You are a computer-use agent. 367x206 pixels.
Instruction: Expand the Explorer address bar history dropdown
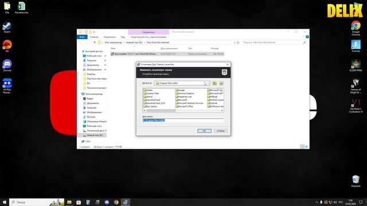tap(235, 43)
